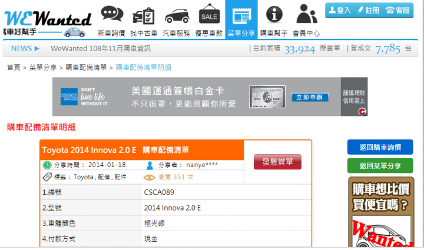Click row label 4.付款方式

pos(59,239)
